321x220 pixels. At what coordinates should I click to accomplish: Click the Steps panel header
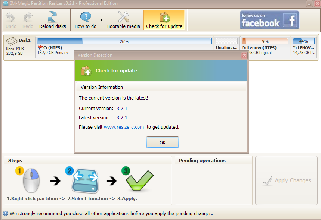15,161
